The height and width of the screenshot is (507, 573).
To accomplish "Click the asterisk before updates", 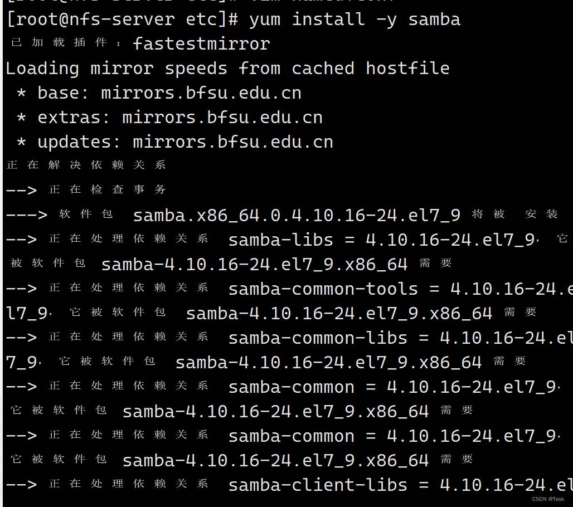I will tap(22, 142).
